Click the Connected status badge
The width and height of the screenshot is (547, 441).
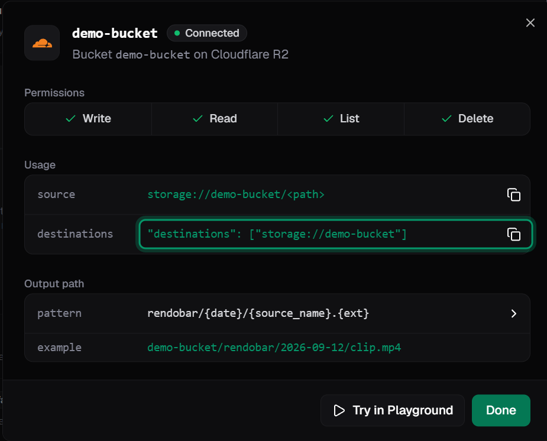click(x=207, y=33)
